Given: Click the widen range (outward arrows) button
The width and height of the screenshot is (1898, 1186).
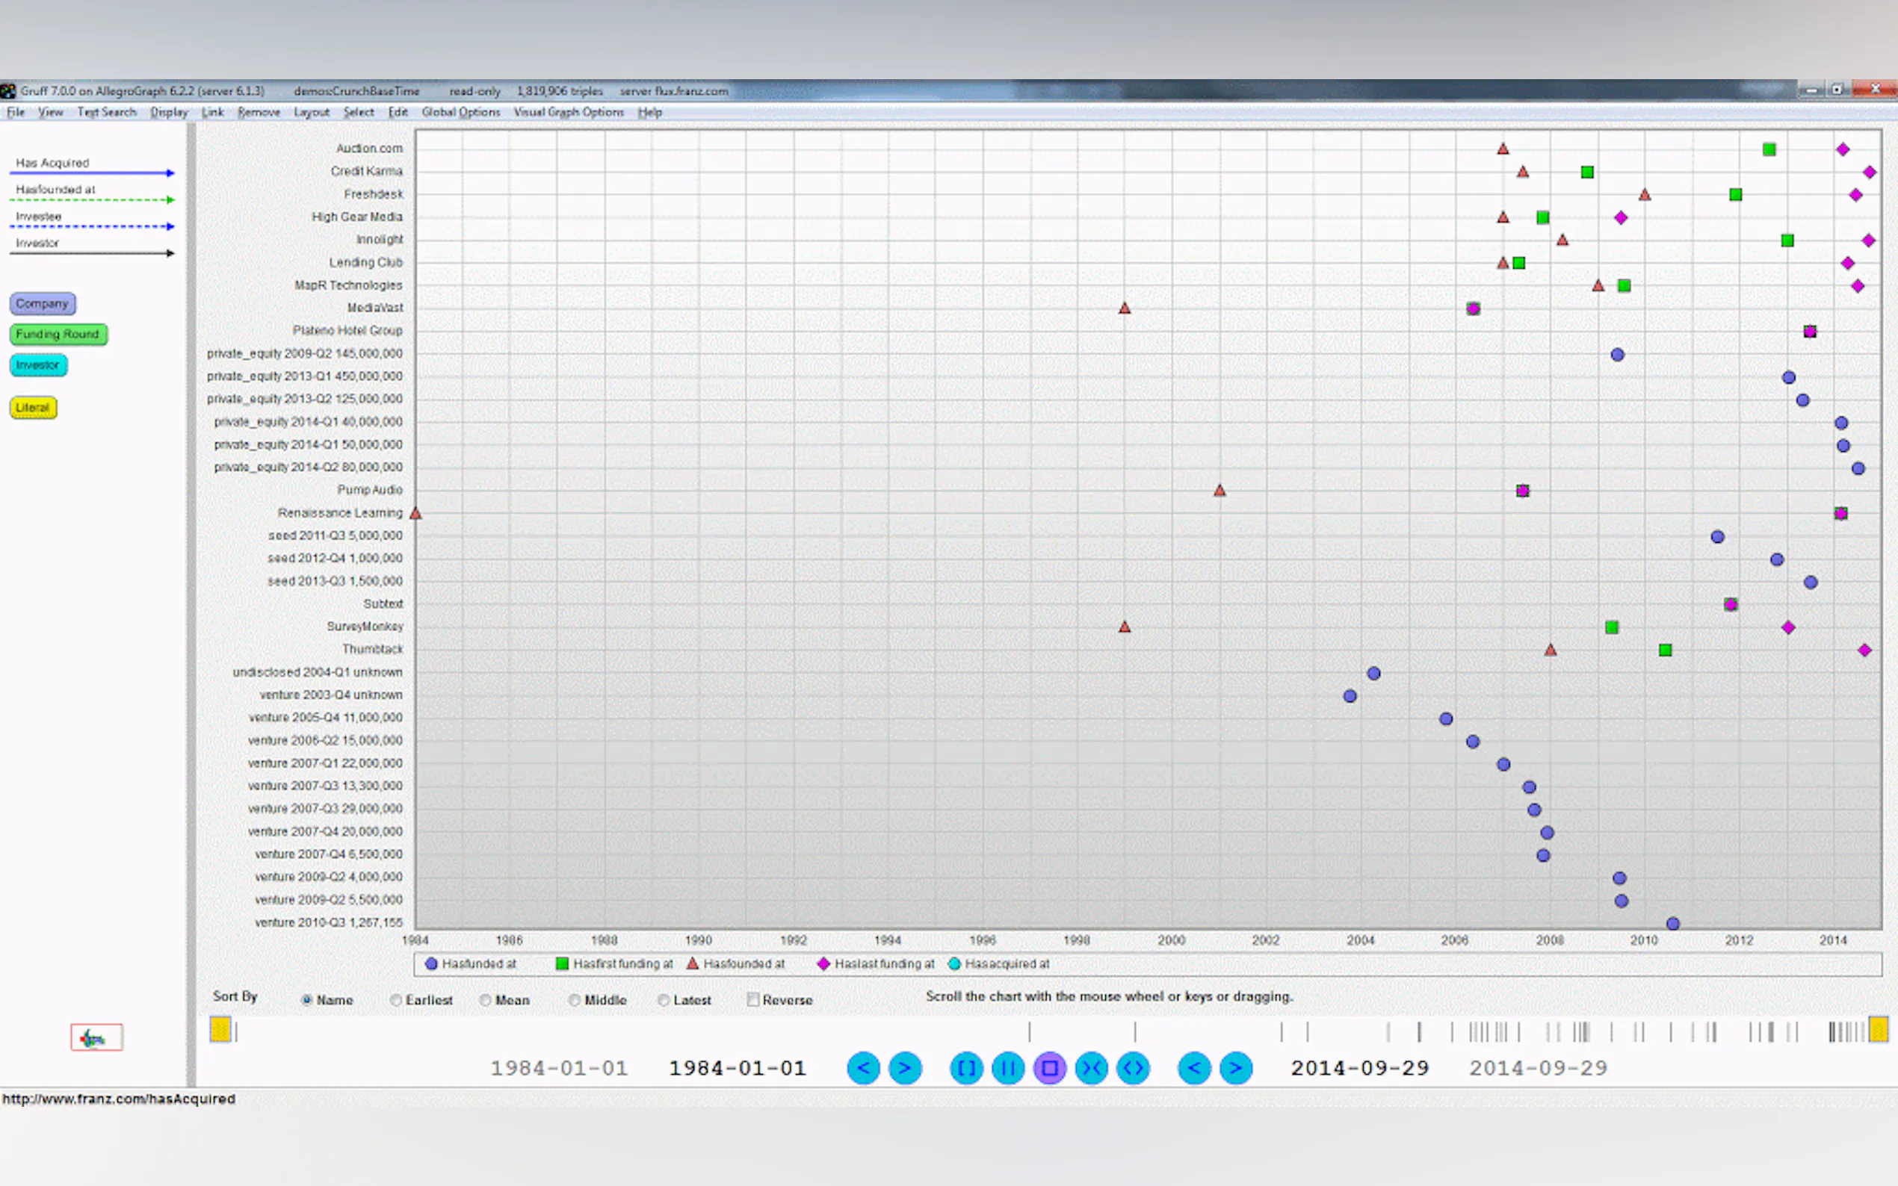Looking at the screenshot, I should [x=1133, y=1067].
